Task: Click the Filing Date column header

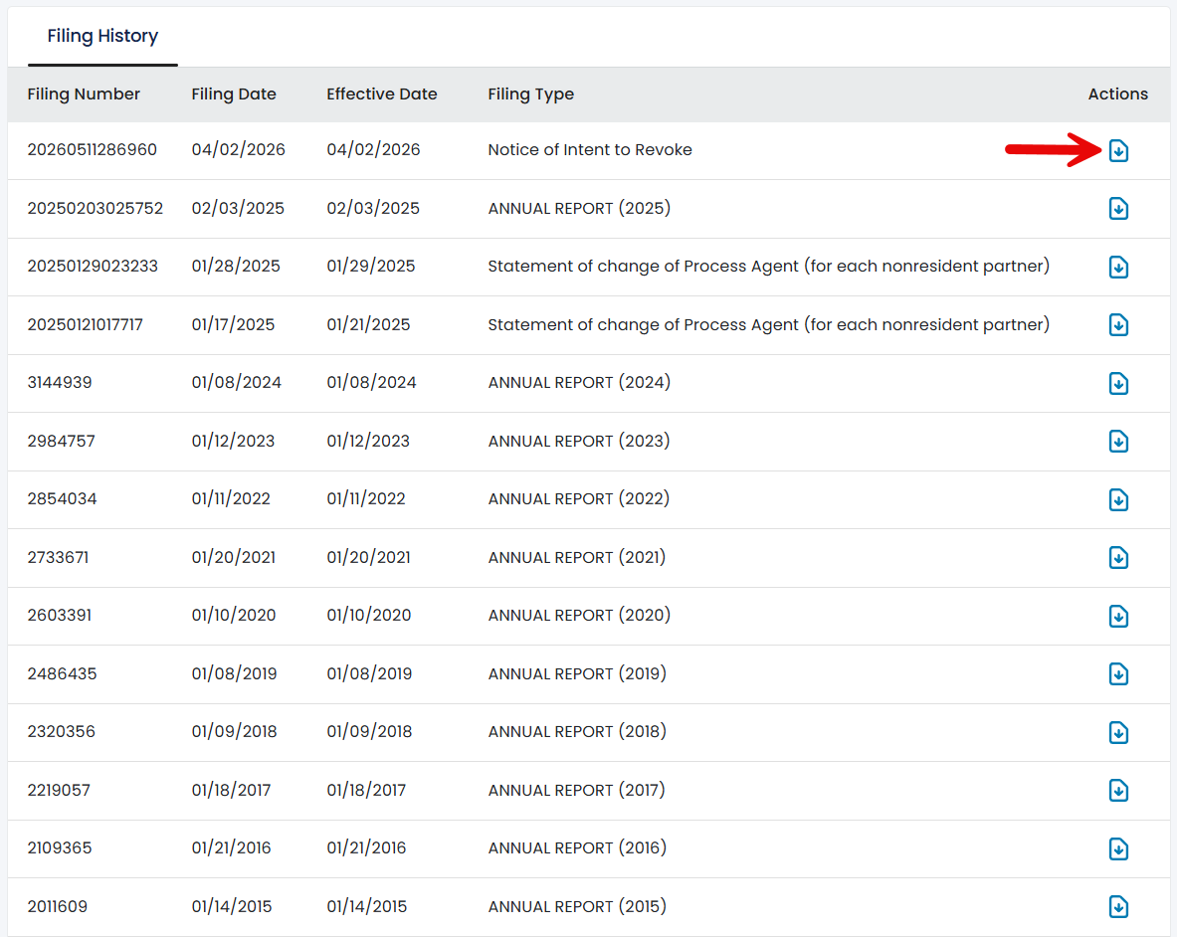Action: click(x=234, y=94)
